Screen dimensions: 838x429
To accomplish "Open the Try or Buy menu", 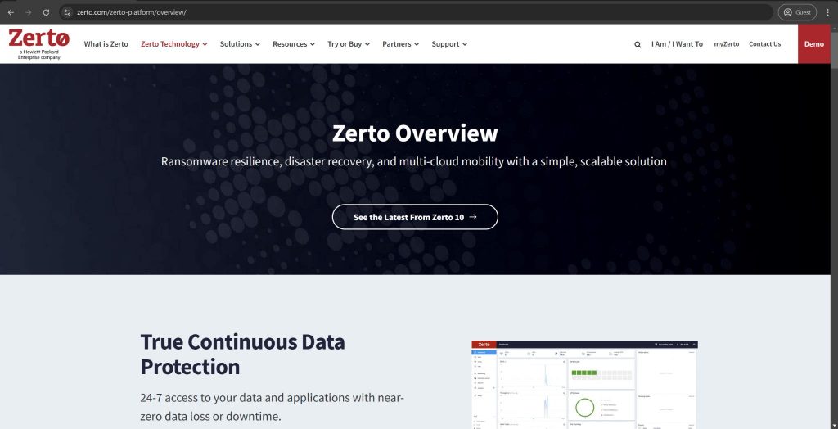I will 348,44.
